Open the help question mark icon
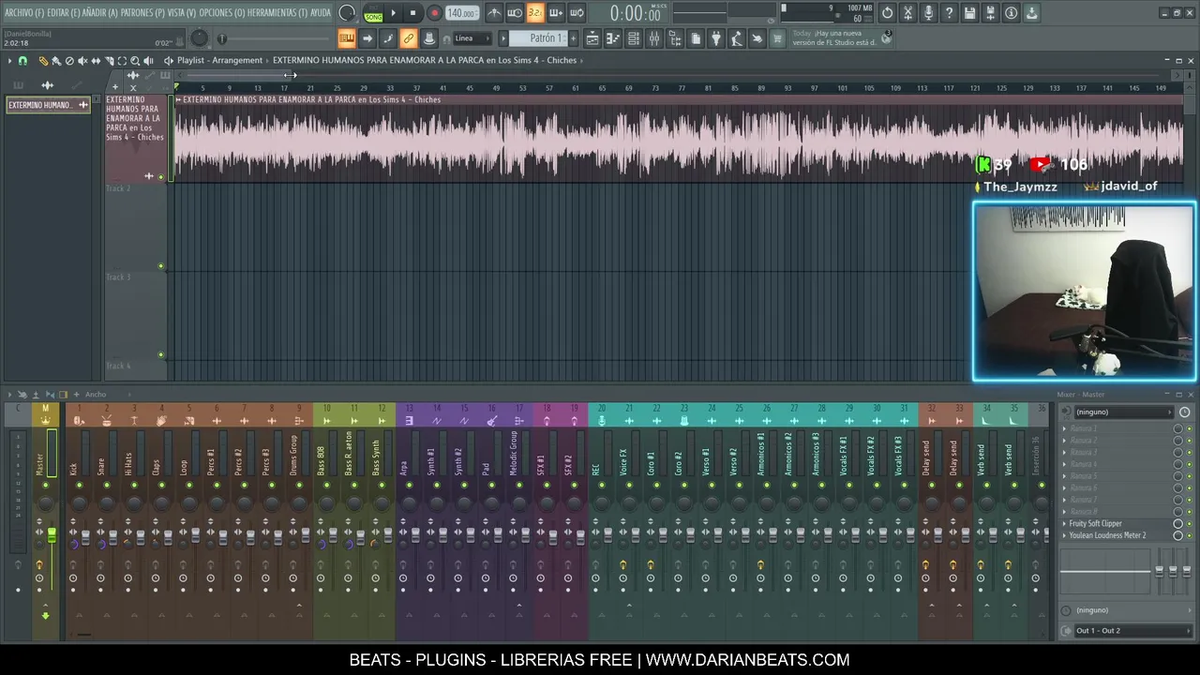Viewport: 1200px width, 675px height. pyautogui.click(x=949, y=13)
